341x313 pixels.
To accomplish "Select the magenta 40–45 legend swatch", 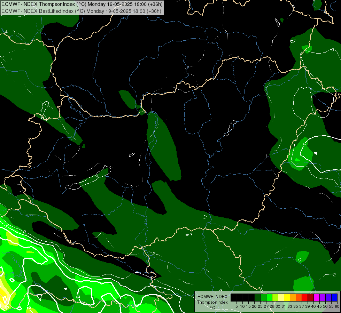I will coord(317,297).
